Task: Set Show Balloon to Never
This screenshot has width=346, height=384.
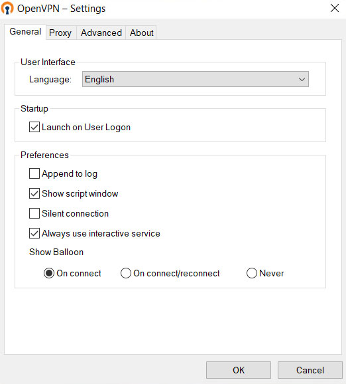Action: [252, 273]
